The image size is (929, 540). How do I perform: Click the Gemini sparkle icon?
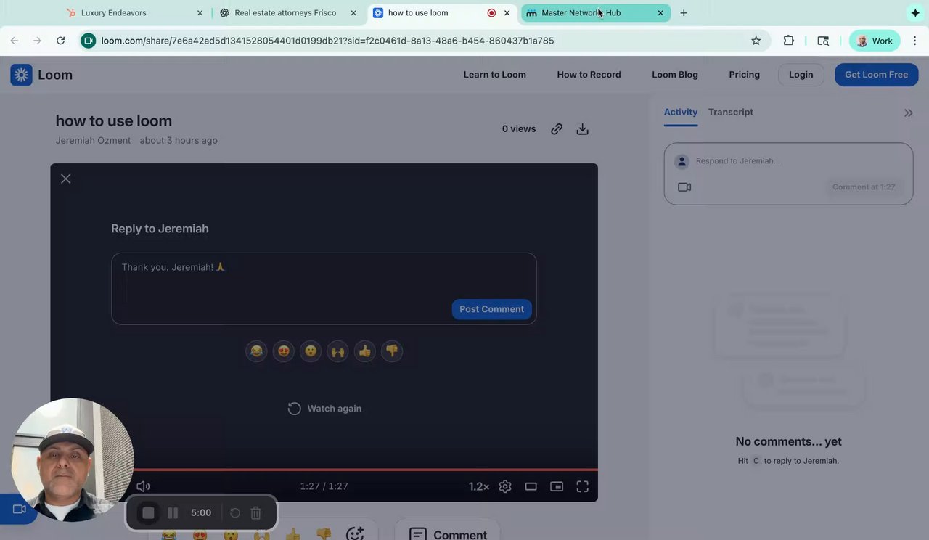(914, 13)
